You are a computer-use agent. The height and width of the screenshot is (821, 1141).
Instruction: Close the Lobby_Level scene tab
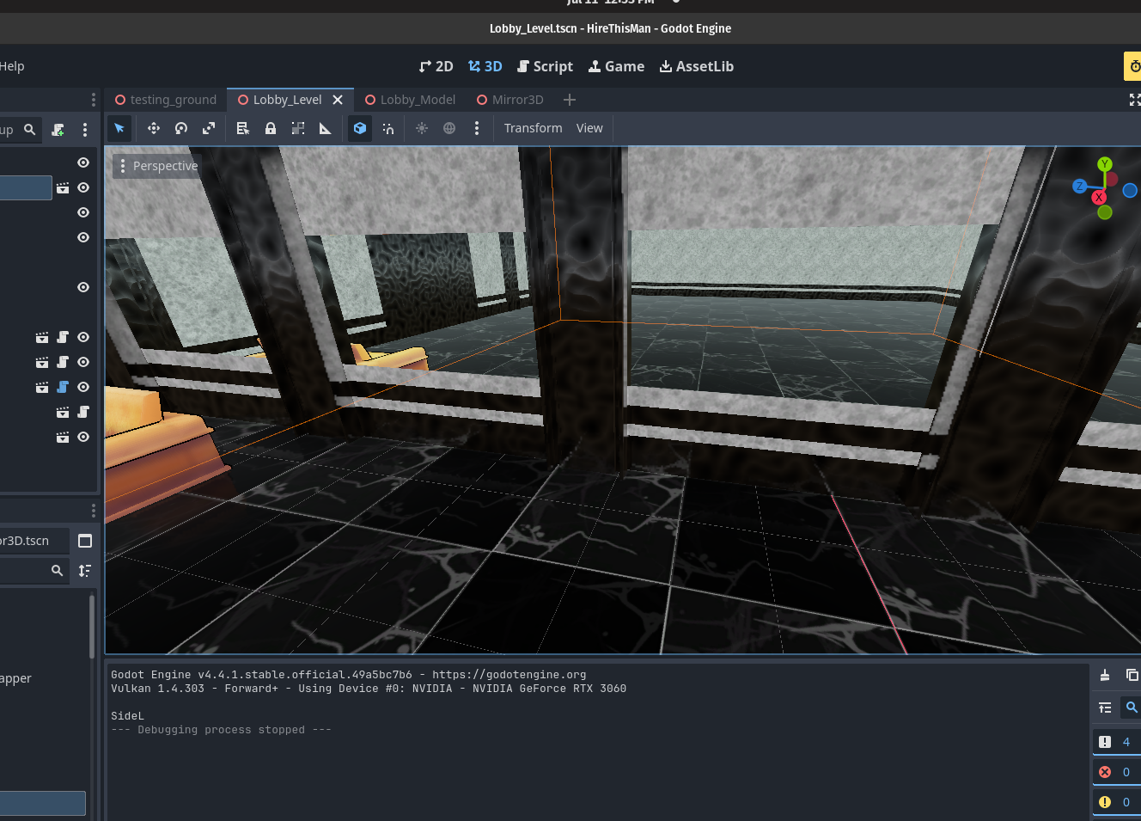338,100
